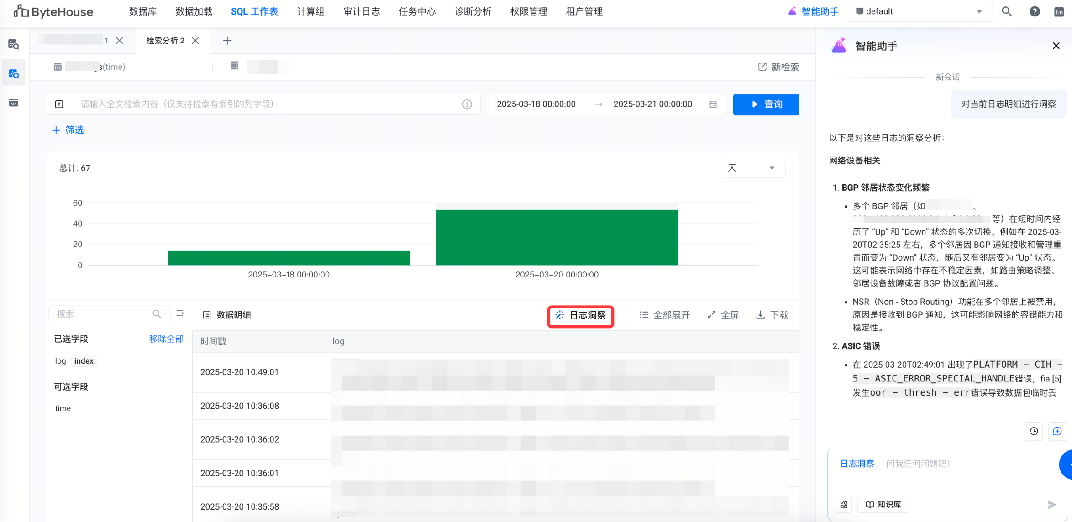Image resolution: width=1072 pixels, height=522 pixels.
Task: Switch language with the En icon
Action: [1059, 12]
